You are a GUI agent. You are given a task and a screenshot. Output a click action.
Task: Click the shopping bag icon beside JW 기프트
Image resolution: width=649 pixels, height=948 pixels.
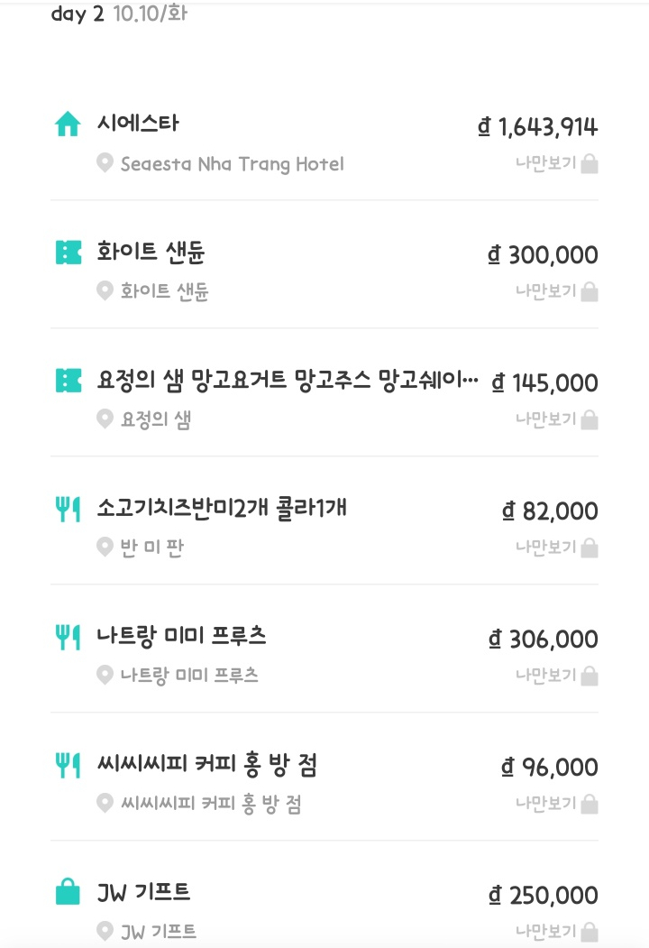pyautogui.click(x=68, y=893)
